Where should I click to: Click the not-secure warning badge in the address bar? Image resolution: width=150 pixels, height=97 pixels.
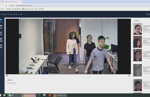12,6
